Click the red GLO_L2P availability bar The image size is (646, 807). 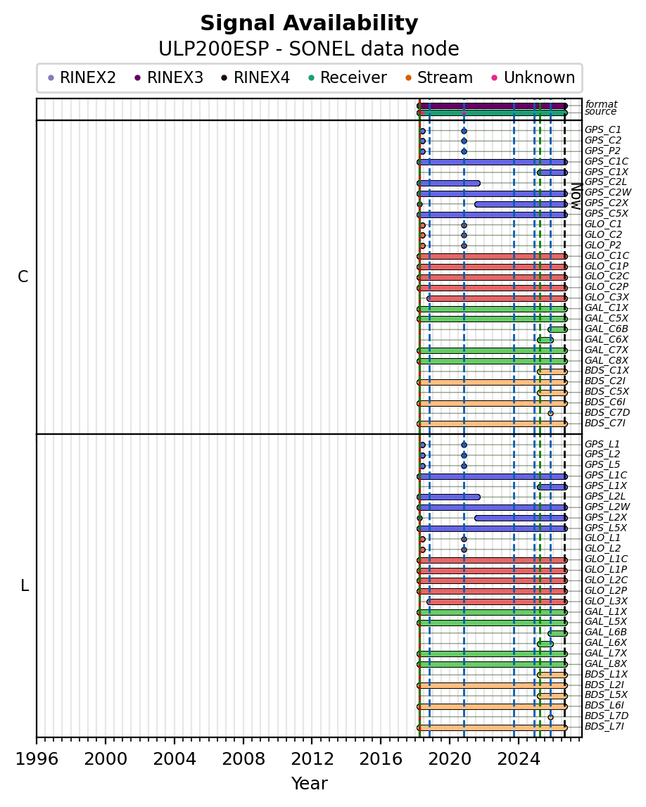(x=492, y=591)
